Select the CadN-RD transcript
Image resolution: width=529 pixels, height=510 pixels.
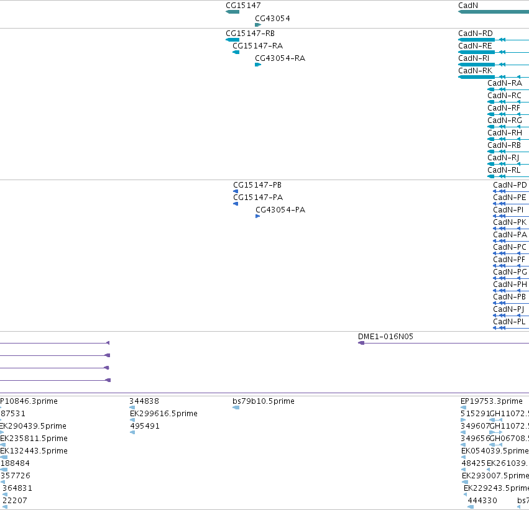494,40
